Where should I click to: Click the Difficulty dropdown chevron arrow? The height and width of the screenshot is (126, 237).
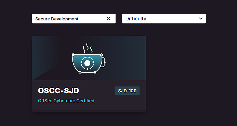click(200, 19)
